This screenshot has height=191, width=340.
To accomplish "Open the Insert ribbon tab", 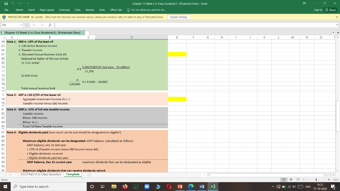I will [32, 10].
